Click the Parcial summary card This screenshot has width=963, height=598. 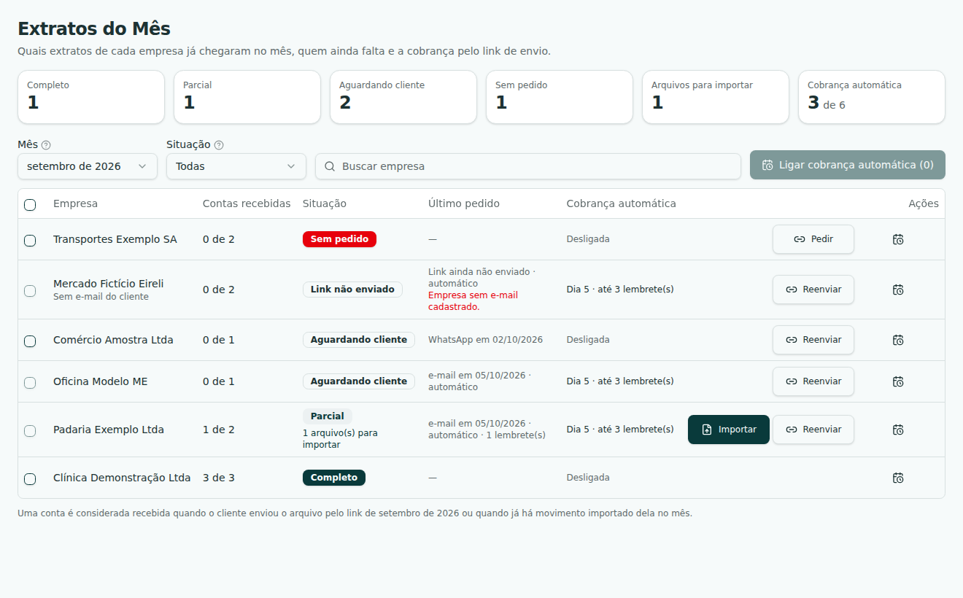[x=247, y=97]
